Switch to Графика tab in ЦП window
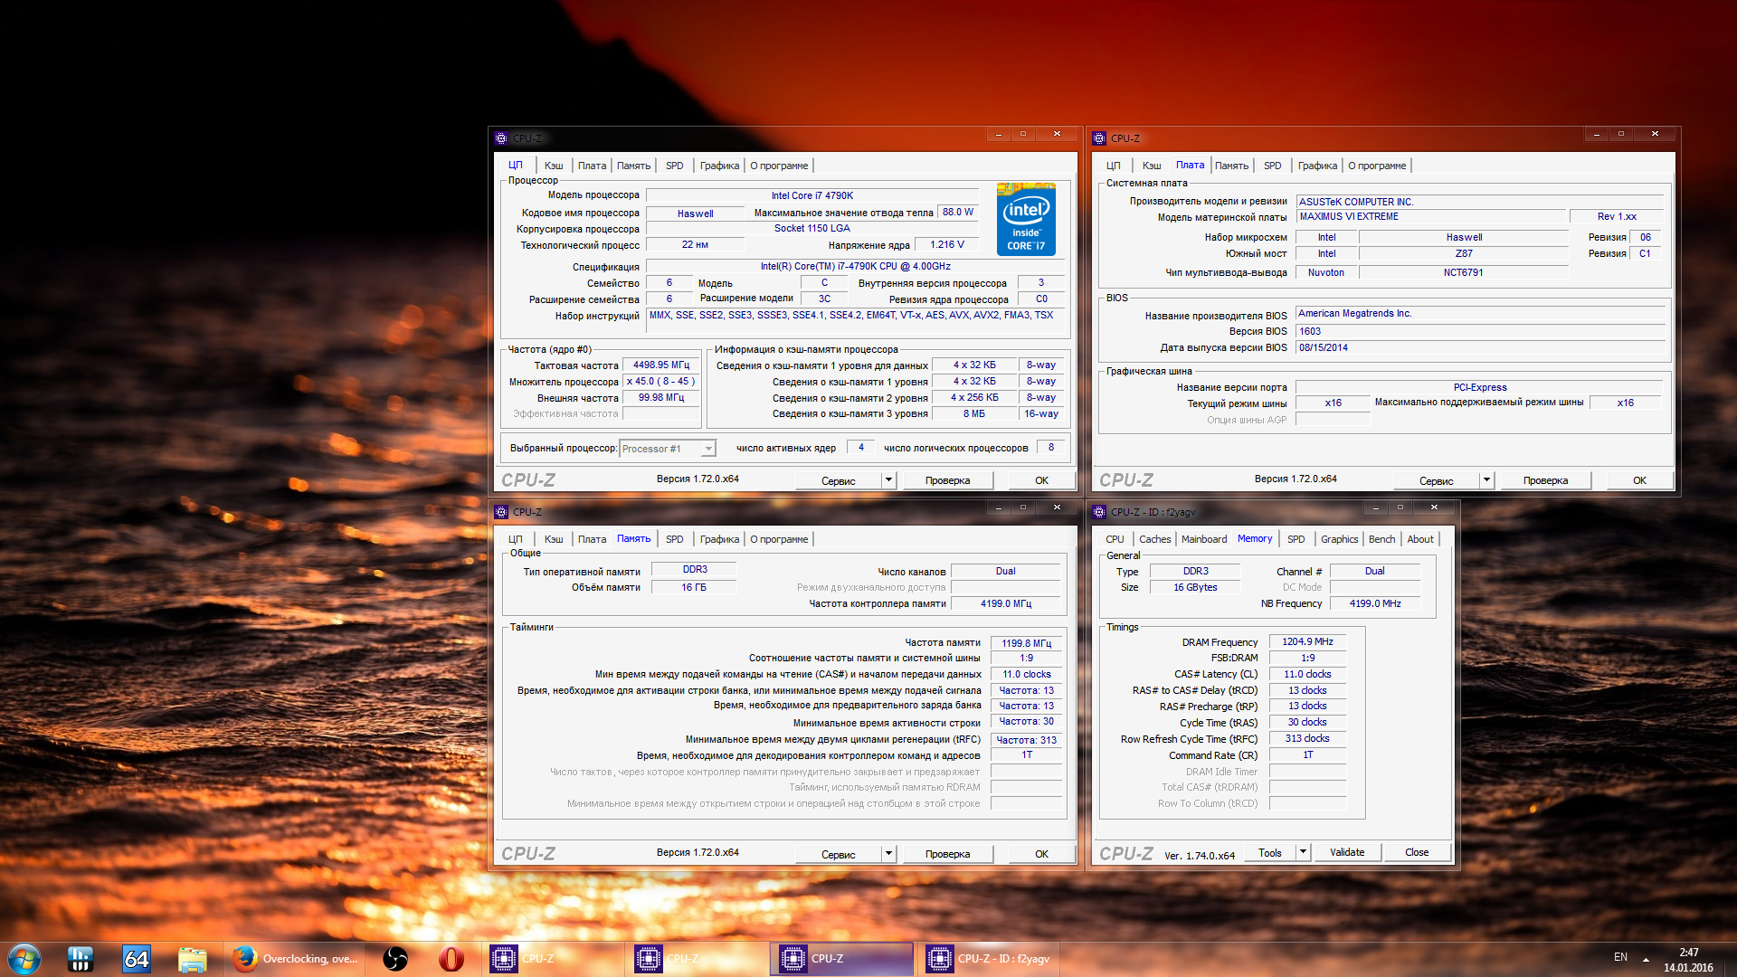1737x977 pixels. (719, 166)
